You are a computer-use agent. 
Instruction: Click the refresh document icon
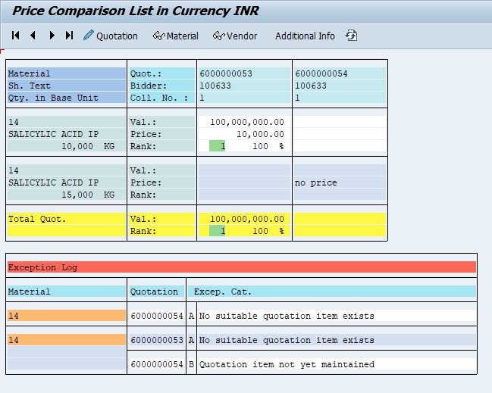(351, 36)
